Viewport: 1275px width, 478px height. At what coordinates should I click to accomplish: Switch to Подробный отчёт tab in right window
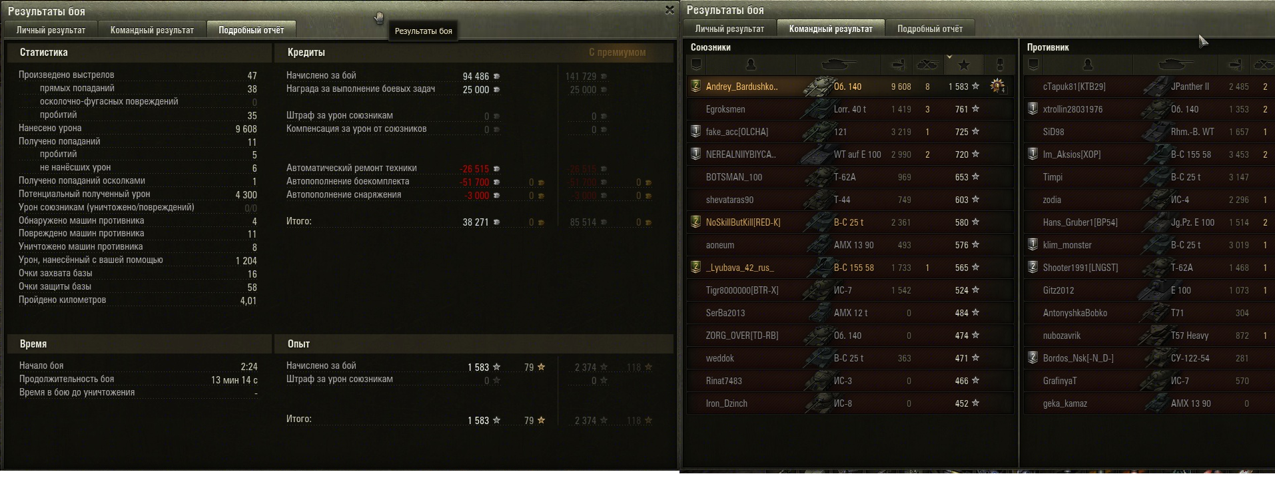coord(930,29)
